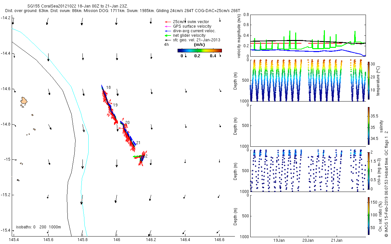Click the 'Dist. over ground: 63km' summary line
Image resolution: width=391 pixels, height=244 pixels.
pyautogui.click(x=123, y=11)
